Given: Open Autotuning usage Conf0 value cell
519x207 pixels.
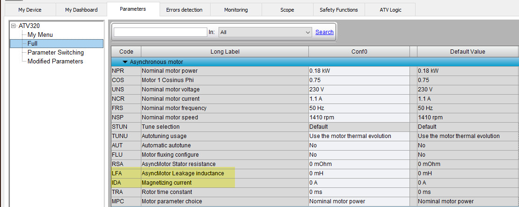Looking at the screenshot, I should (359, 136).
